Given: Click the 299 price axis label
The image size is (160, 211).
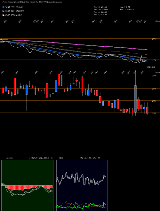Looking at the screenshot, I should [154, 39].
